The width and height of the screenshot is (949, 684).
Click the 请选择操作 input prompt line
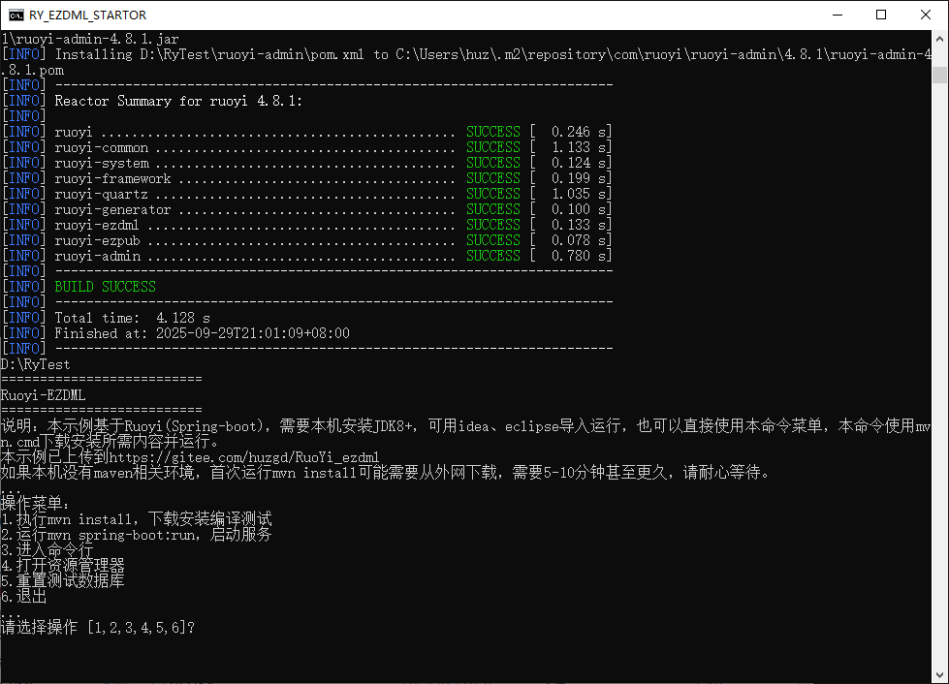pyautogui.click(x=97, y=628)
